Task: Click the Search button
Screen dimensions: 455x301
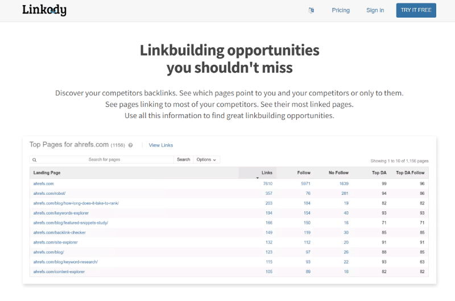Action: 183,160
